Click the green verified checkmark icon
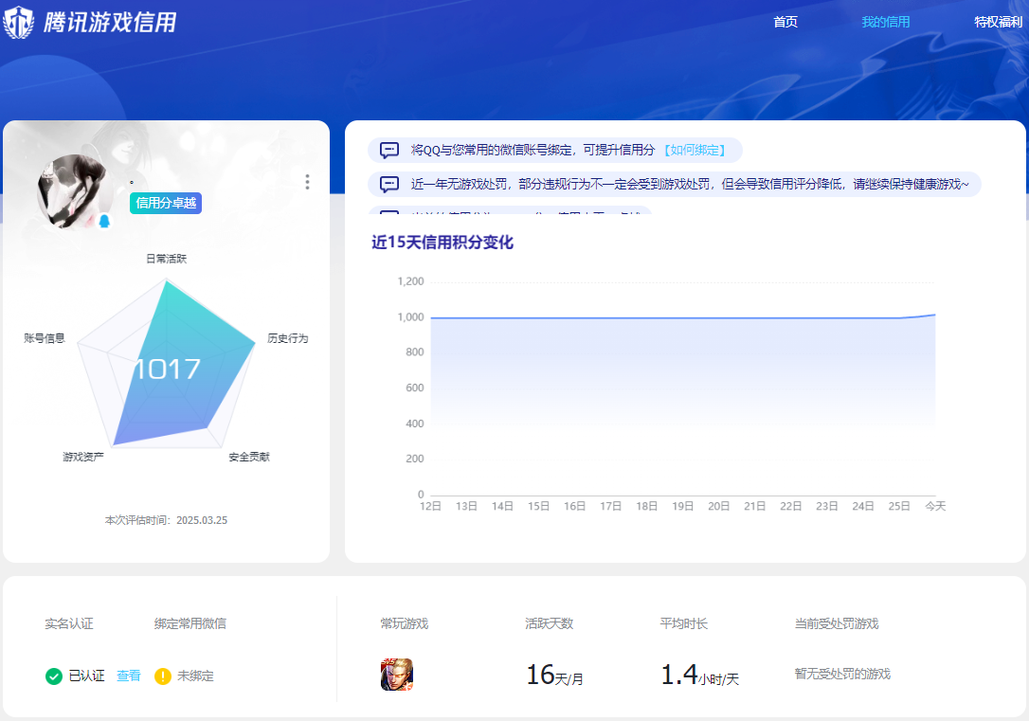The width and height of the screenshot is (1029, 721). coord(54,676)
